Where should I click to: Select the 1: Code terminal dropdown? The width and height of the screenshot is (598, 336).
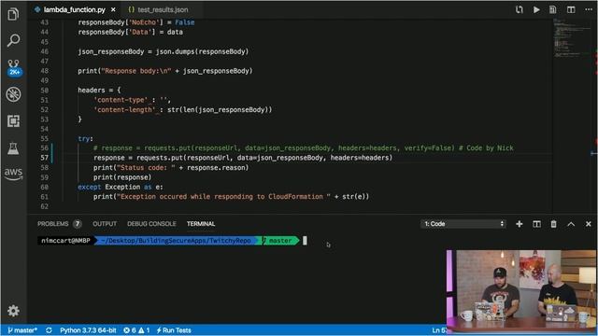coord(463,224)
